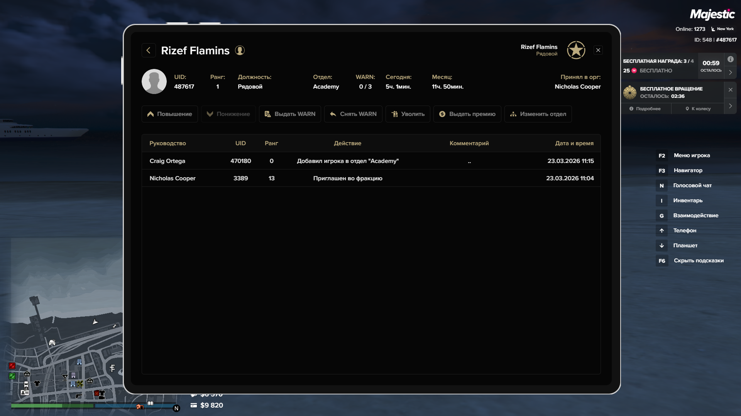Click the fortune wheel icon
741x416 pixels.
click(630, 92)
